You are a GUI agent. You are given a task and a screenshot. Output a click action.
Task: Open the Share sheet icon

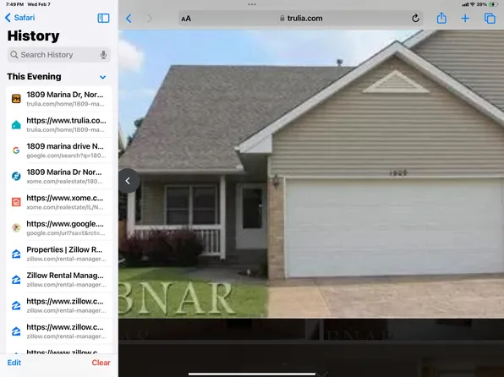(441, 18)
